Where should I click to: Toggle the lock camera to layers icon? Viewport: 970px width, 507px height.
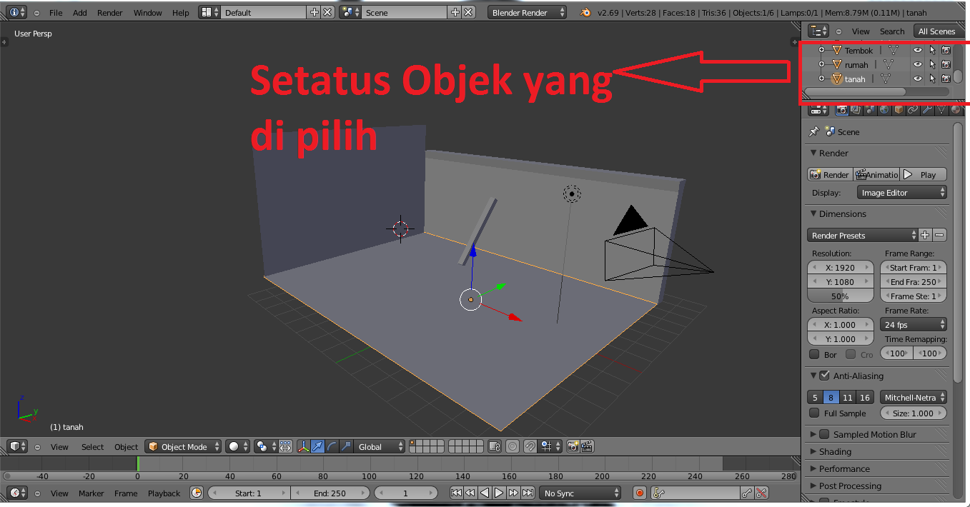point(495,446)
